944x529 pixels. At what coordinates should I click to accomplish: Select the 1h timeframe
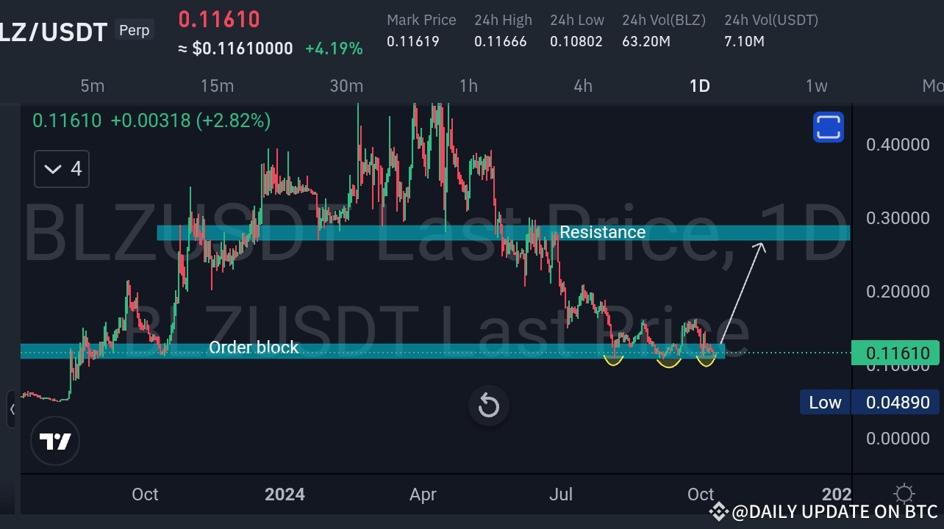click(468, 86)
